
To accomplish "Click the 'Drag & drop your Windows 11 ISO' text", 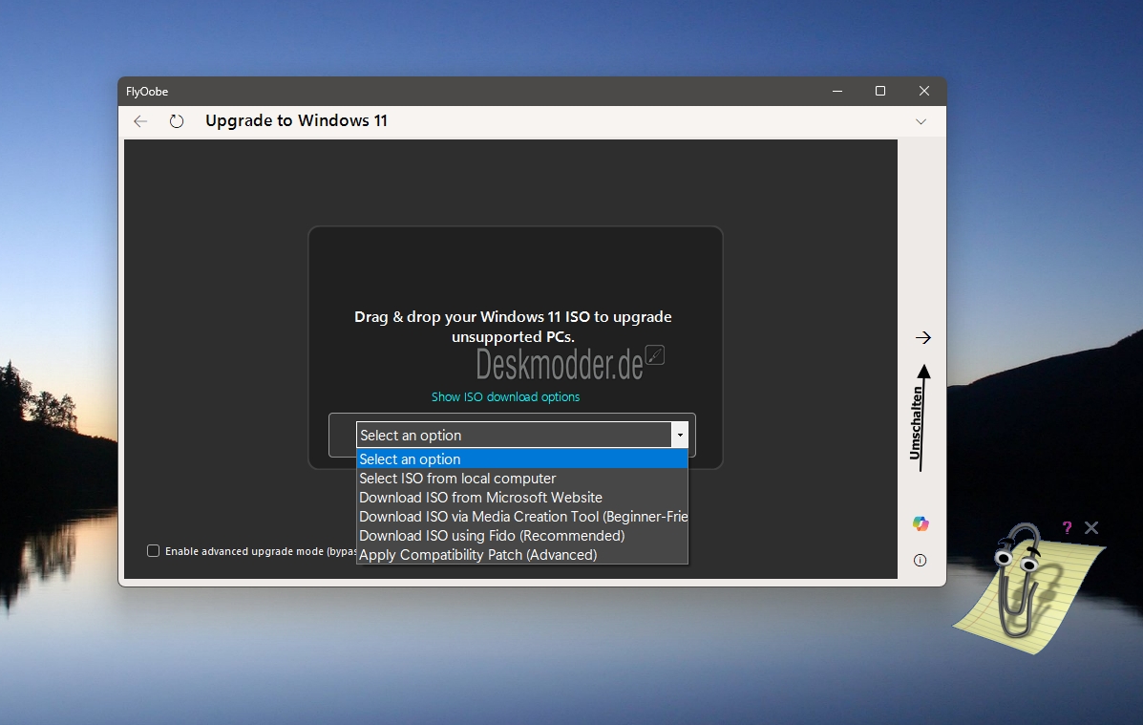I will [x=513, y=326].
